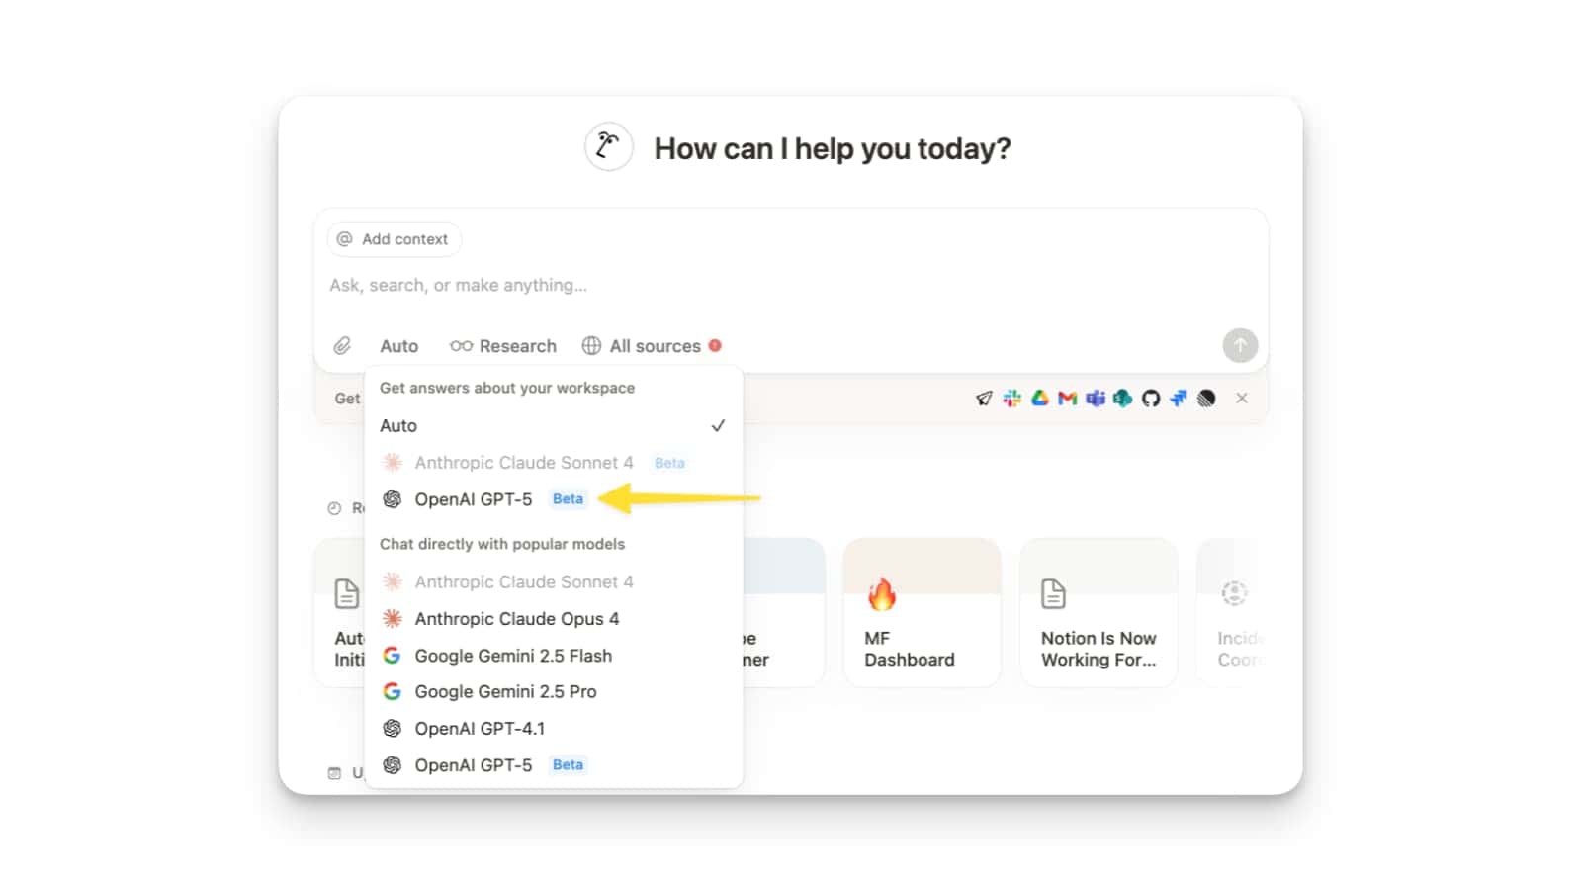Select the checked Auto option
Viewport: 1582px width, 890px height.
(x=553, y=425)
